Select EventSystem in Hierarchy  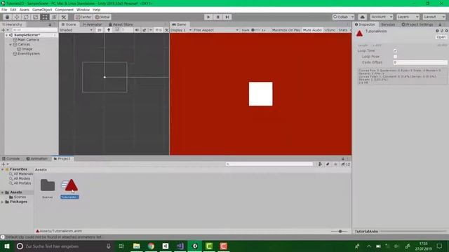point(29,54)
